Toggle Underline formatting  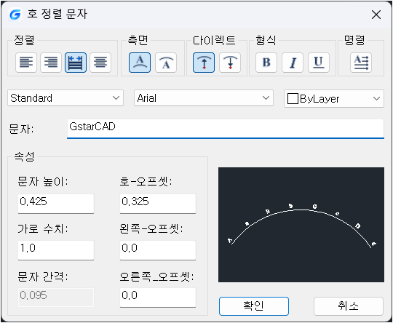coord(319,63)
